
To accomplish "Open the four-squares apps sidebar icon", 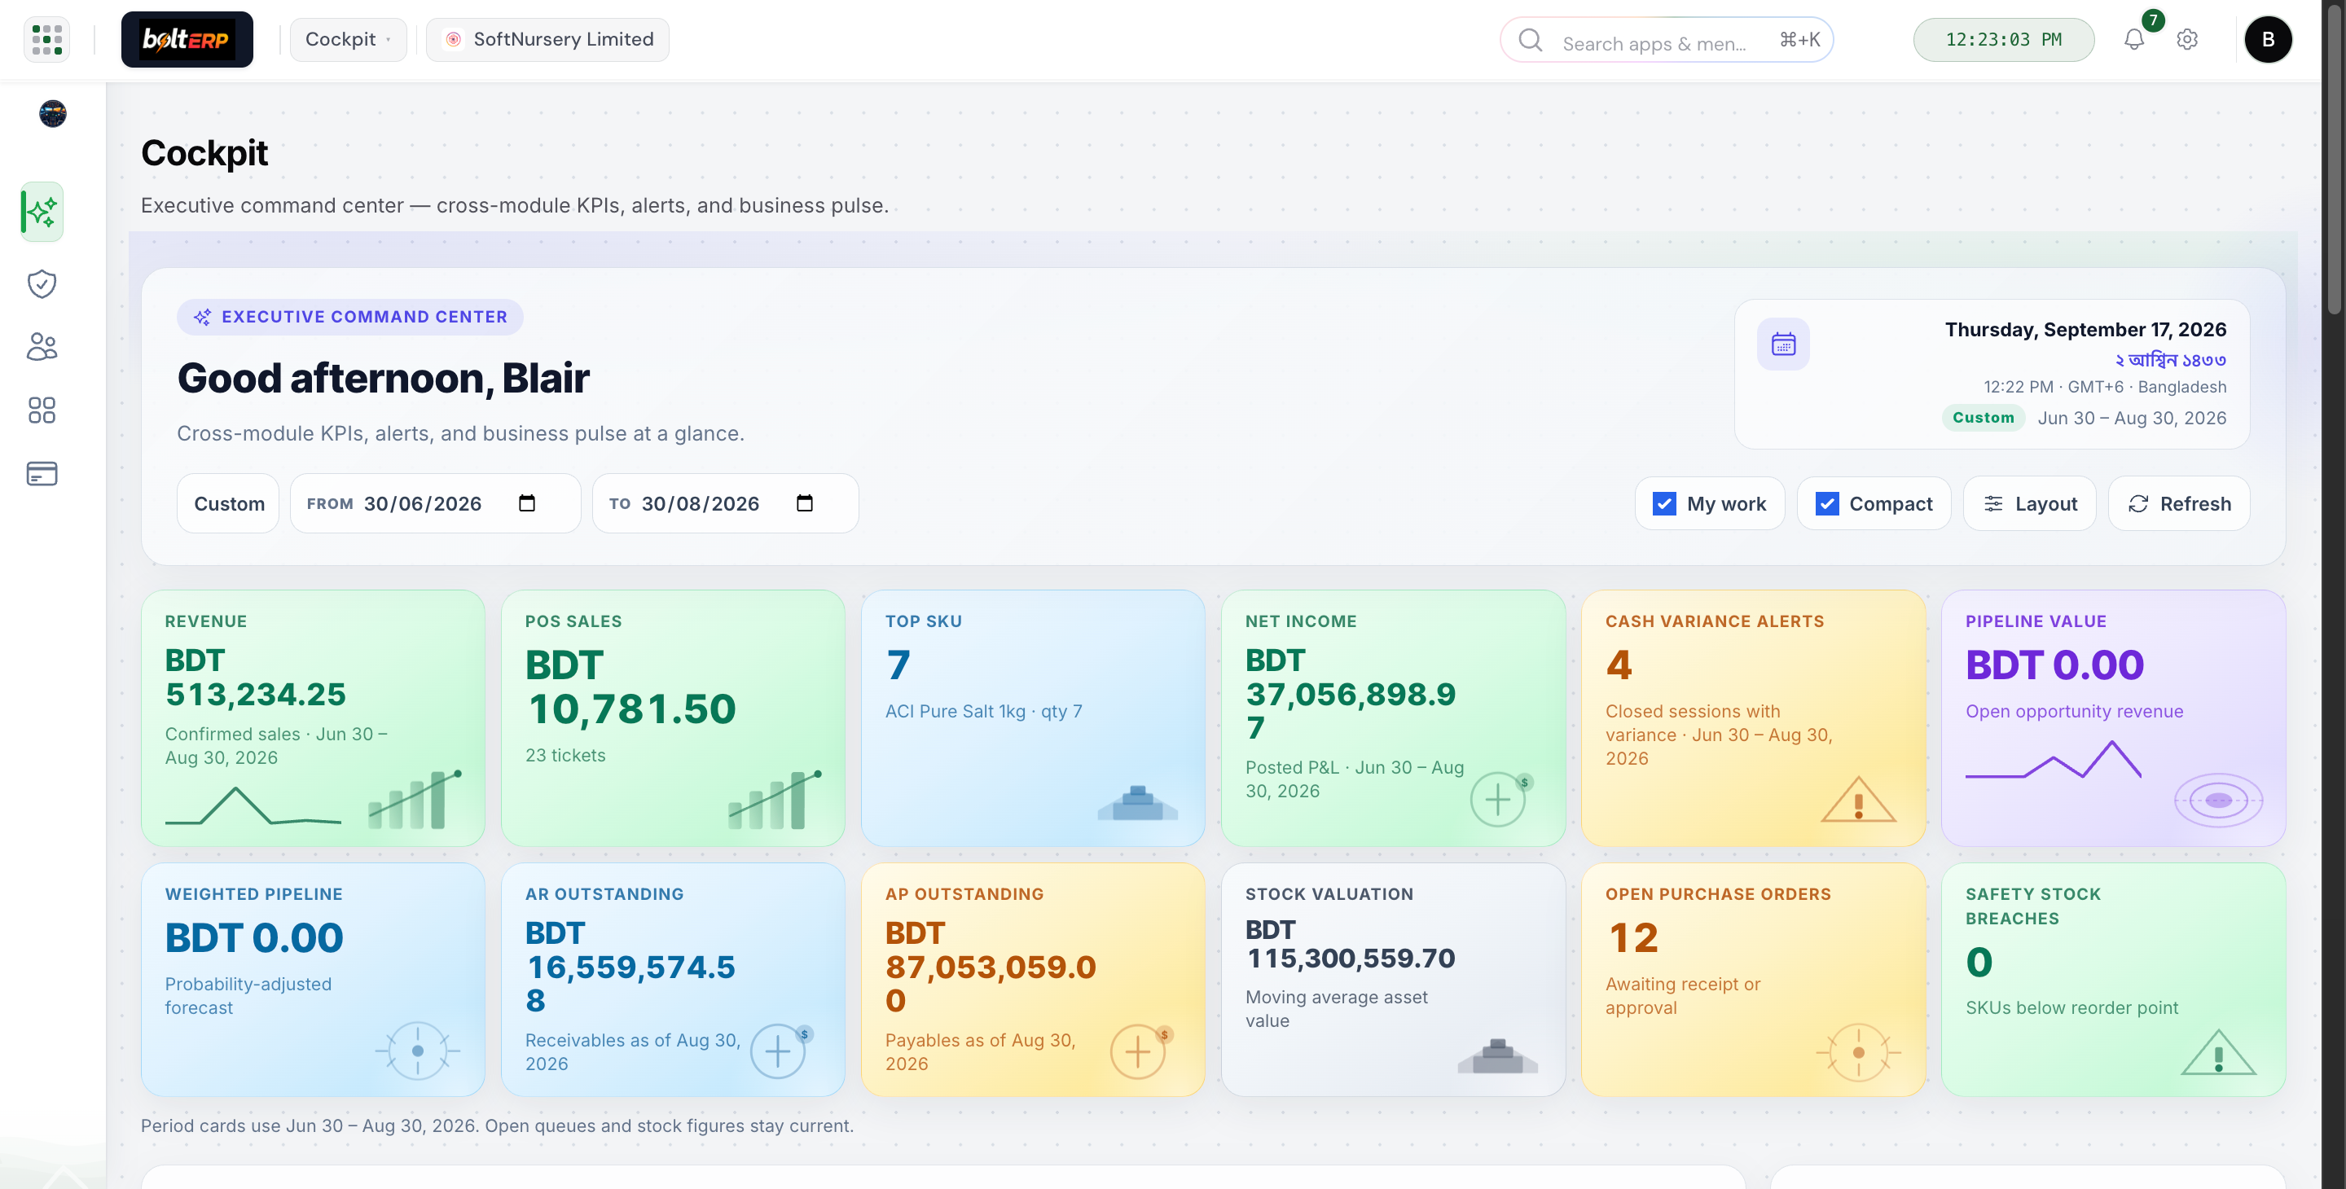I will click(42, 410).
